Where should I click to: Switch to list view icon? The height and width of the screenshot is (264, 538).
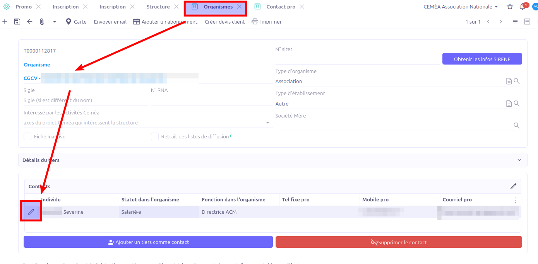click(514, 22)
